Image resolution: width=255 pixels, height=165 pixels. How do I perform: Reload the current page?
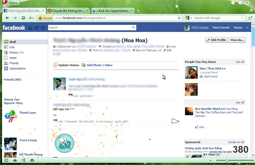(x=23, y=18)
